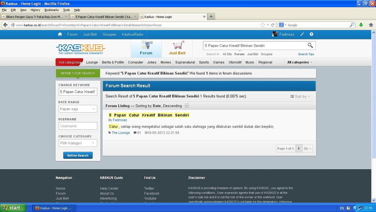Open the Windows start button
This screenshot has height=212, width=376.
(13, 208)
